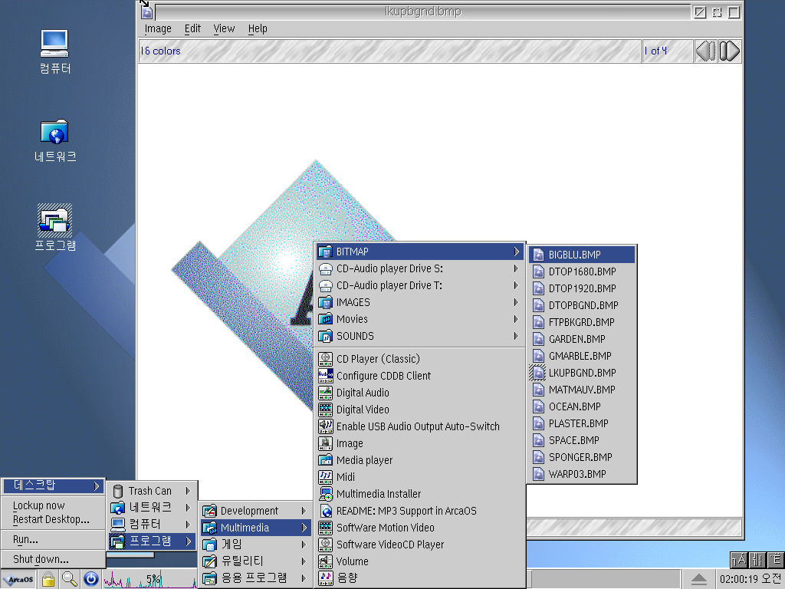Image resolution: width=785 pixels, height=589 pixels.
Task: Open OCEAN.BMP from the BITMAP submenu
Action: pos(574,406)
